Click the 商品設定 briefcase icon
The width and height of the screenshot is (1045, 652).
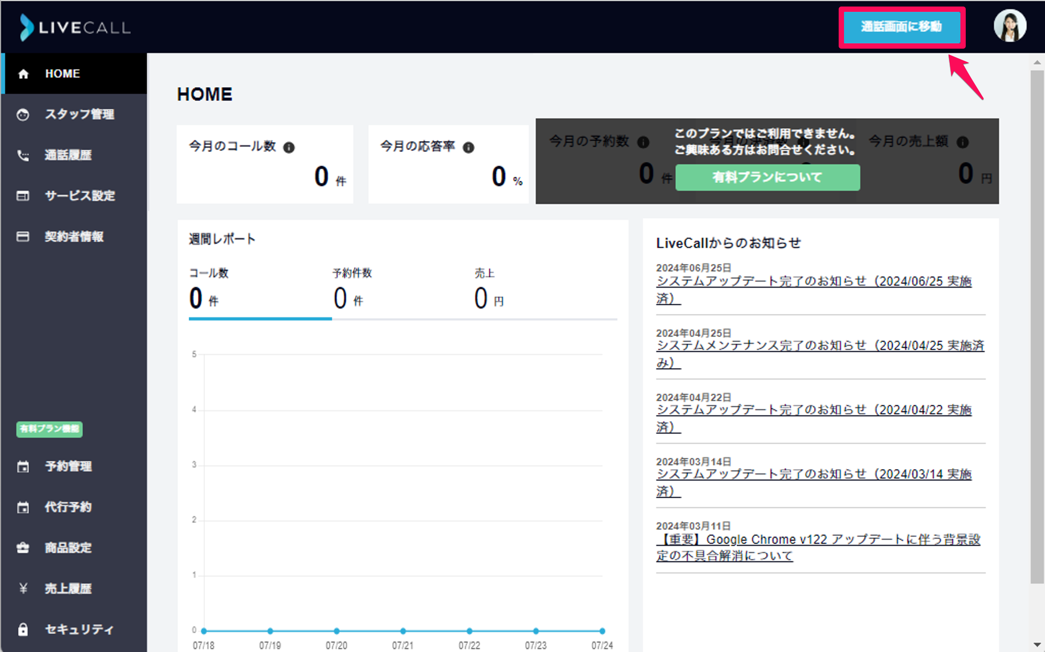point(23,548)
